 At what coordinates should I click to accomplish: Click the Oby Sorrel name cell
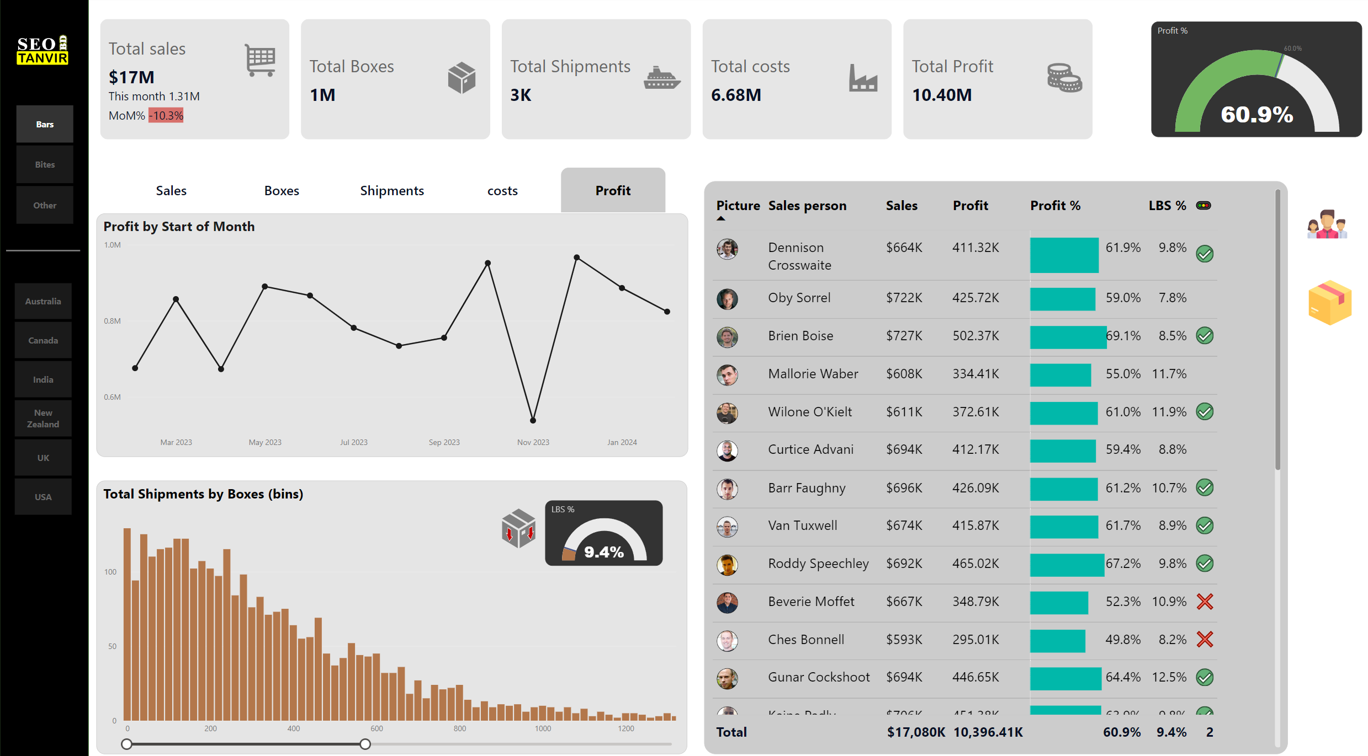(x=799, y=298)
